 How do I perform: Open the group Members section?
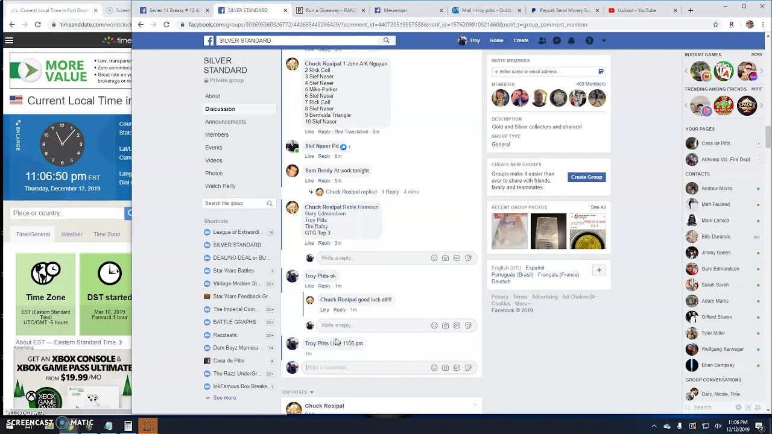(217, 134)
